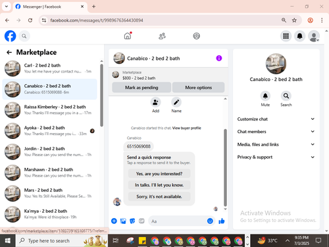This screenshot has height=247, width=329.
Task: Open Sticky Notes from the taskbar
Action: coord(143,241)
